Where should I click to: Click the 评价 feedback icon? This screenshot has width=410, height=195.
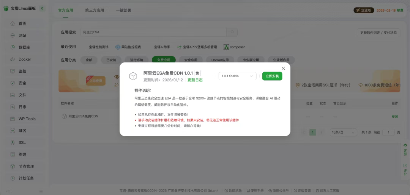405,170
